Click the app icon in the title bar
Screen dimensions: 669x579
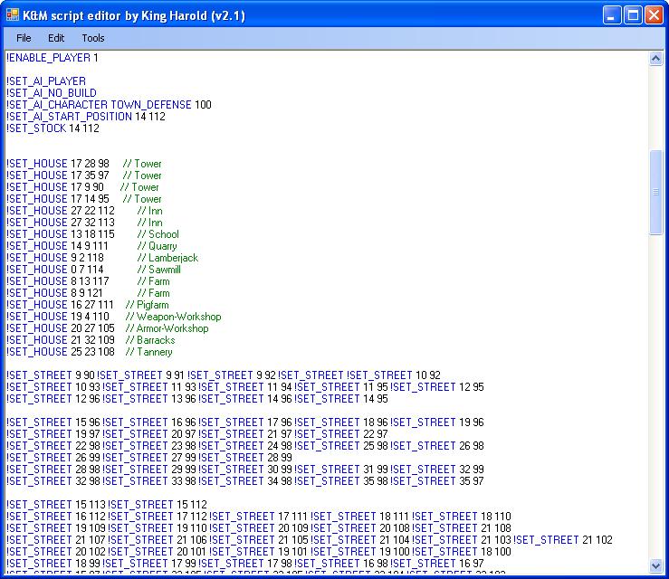click(14, 15)
